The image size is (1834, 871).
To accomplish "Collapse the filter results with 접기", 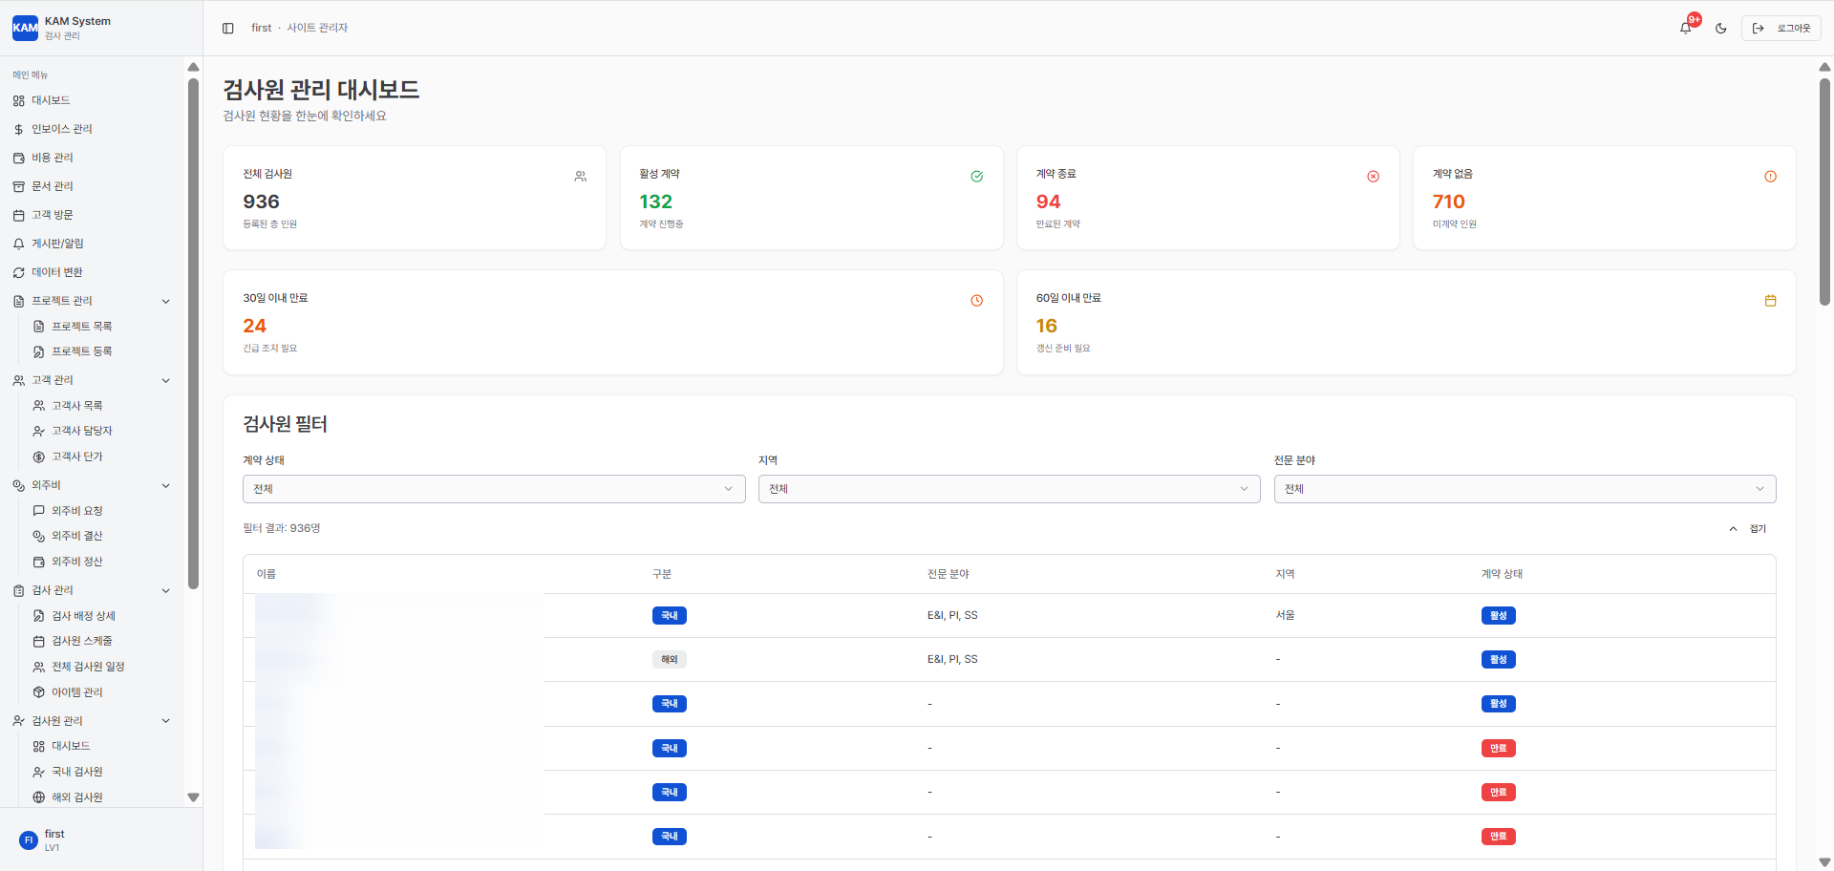I will click(x=1748, y=529).
